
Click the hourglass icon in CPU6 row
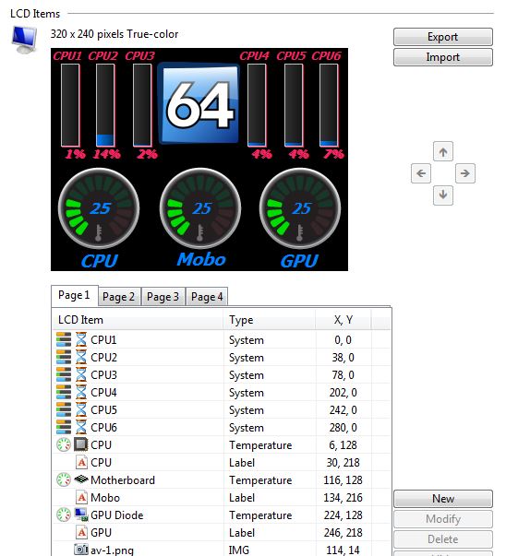point(81,427)
